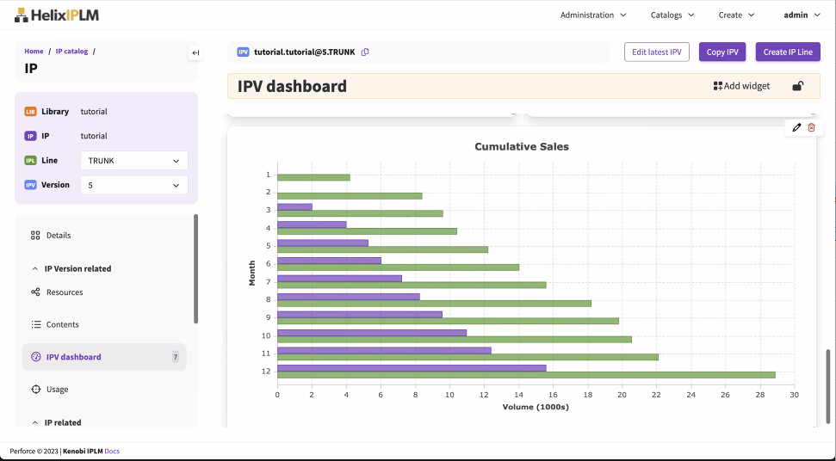Click the pencil edit widget icon
The image size is (836, 461).
[x=796, y=127]
